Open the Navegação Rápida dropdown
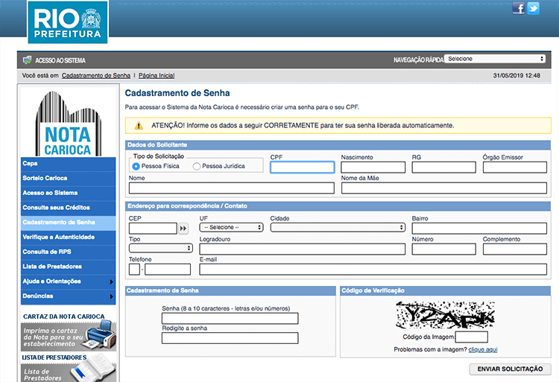Viewport: 559px width, 382px height. click(x=495, y=59)
